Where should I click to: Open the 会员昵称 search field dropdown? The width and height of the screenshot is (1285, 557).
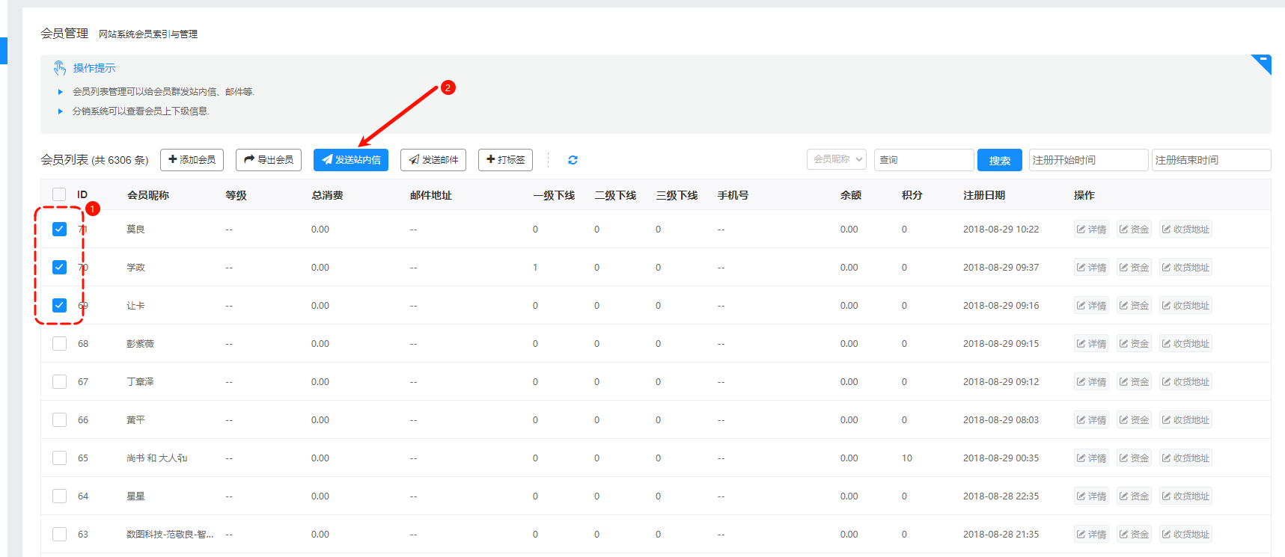coord(836,159)
